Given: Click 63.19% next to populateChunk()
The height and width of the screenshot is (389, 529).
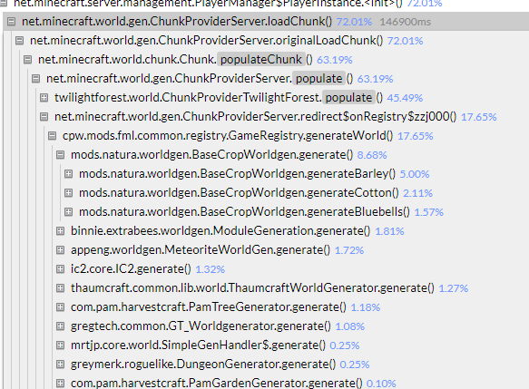Looking at the screenshot, I should pyautogui.click(x=334, y=60).
